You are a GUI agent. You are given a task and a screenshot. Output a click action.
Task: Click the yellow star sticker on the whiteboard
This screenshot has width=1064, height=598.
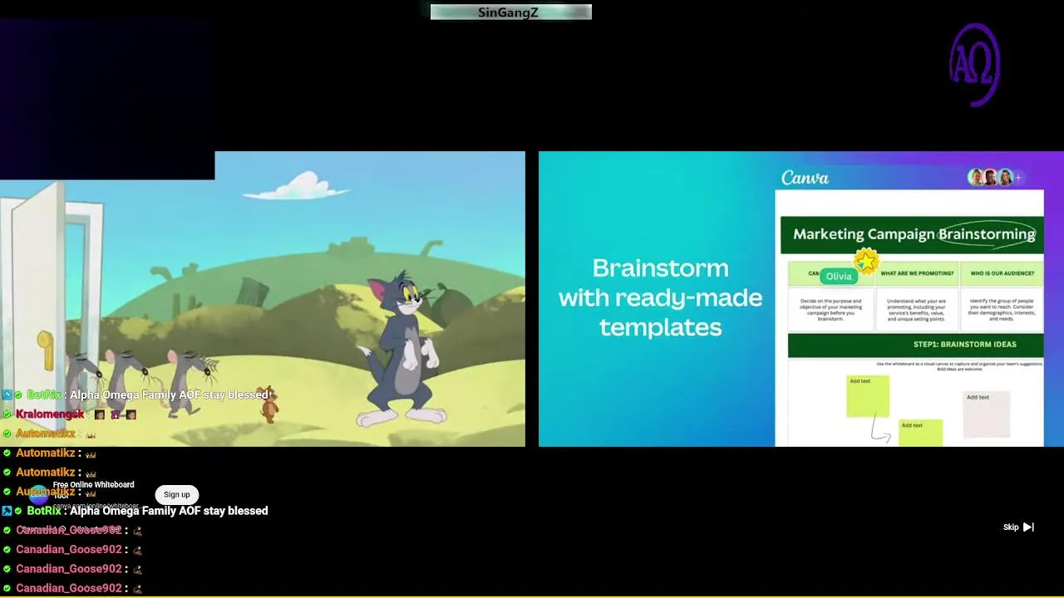pyautogui.click(x=866, y=262)
